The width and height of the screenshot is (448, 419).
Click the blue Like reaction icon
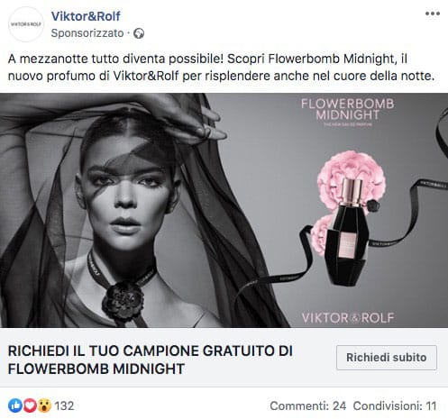click(15, 405)
